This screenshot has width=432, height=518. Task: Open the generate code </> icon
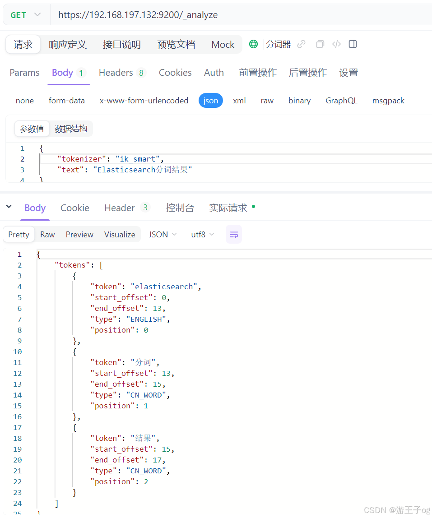(336, 44)
